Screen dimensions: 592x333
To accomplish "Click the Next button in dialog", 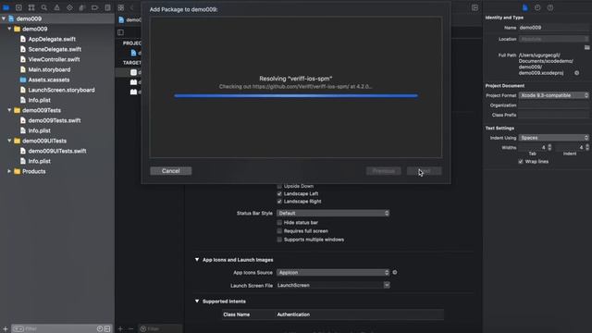I will (424, 171).
